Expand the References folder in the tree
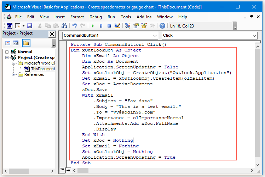 click(x=14, y=74)
